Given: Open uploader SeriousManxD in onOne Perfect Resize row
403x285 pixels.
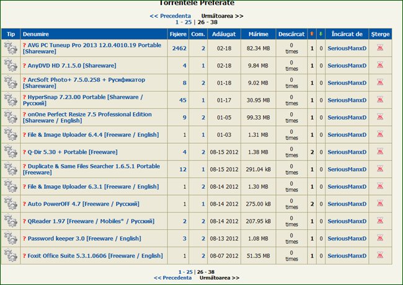Looking at the screenshot, I should 347,117.
